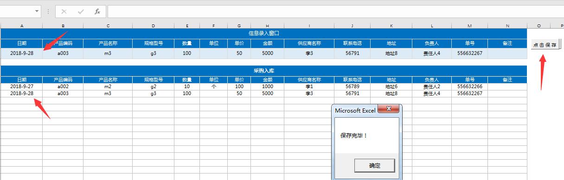Click quantity 10 in the a002 row
Viewport: 564px width, 180px height.
pyautogui.click(x=187, y=86)
